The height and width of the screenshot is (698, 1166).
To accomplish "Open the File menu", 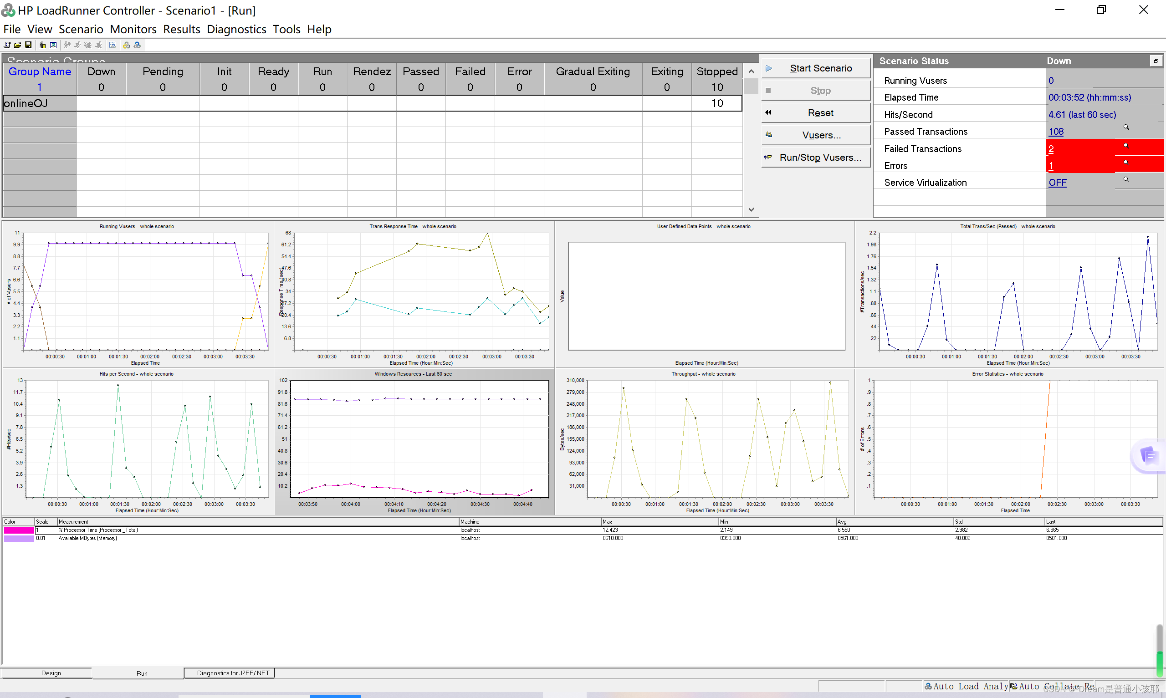I will 12,29.
